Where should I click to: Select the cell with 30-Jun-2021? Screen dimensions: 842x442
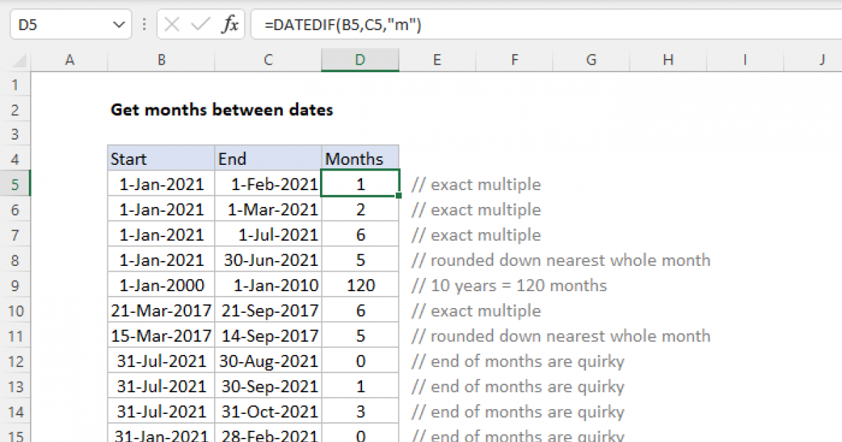268,260
